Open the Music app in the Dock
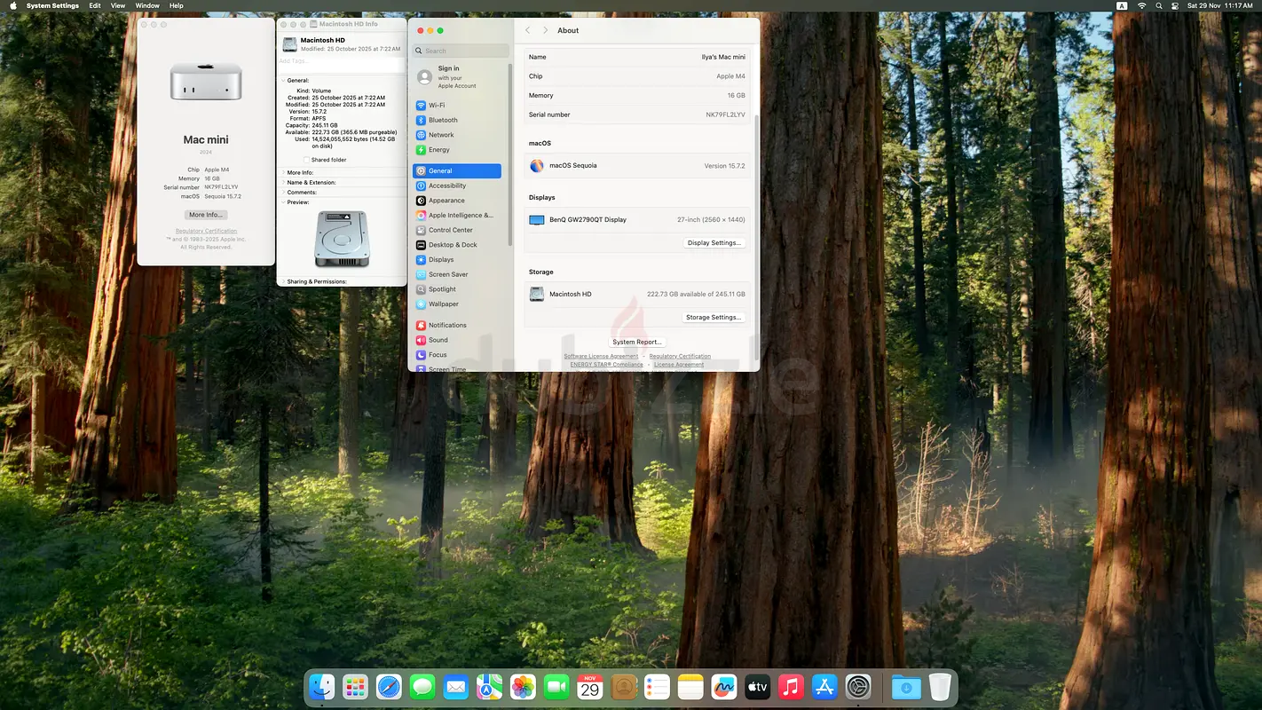The image size is (1262, 710). 791,687
